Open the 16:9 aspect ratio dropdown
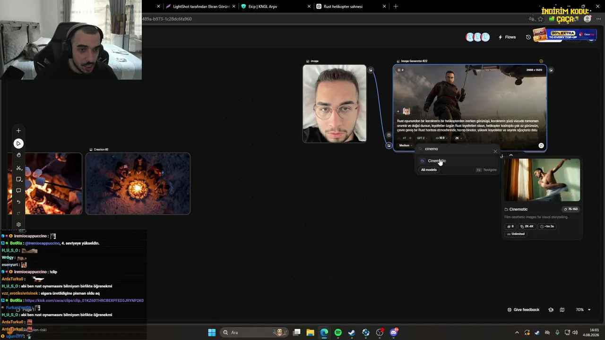This screenshot has width=605, height=340. [x=442, y=138]
